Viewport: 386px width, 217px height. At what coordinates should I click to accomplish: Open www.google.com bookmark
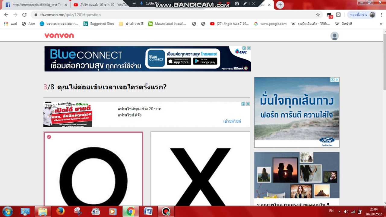[x=270, y=24]
